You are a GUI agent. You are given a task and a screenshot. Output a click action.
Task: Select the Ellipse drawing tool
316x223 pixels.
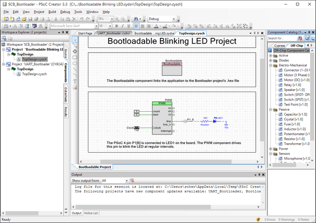coord(75,64)
